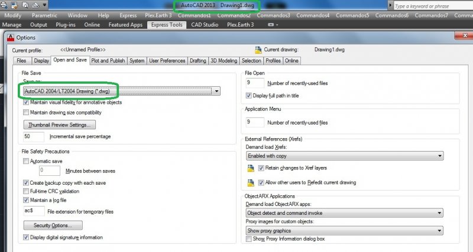Open the Express menu
This screenshot has width=473, height=252.
(128, 15)
